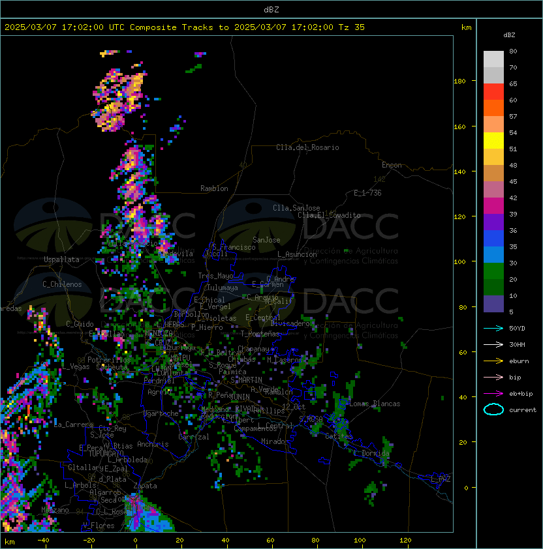This screenshot has height=549, width=543.
Task: Click the yellow eburn arrow legend icon
Action: point(493,361)
